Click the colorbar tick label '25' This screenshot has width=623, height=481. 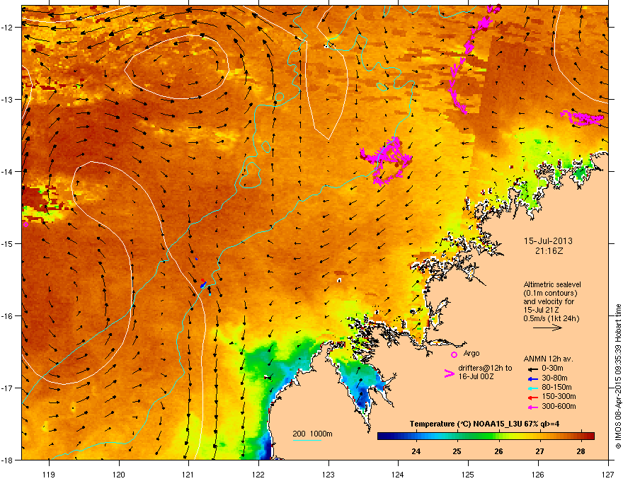point(457,451)
